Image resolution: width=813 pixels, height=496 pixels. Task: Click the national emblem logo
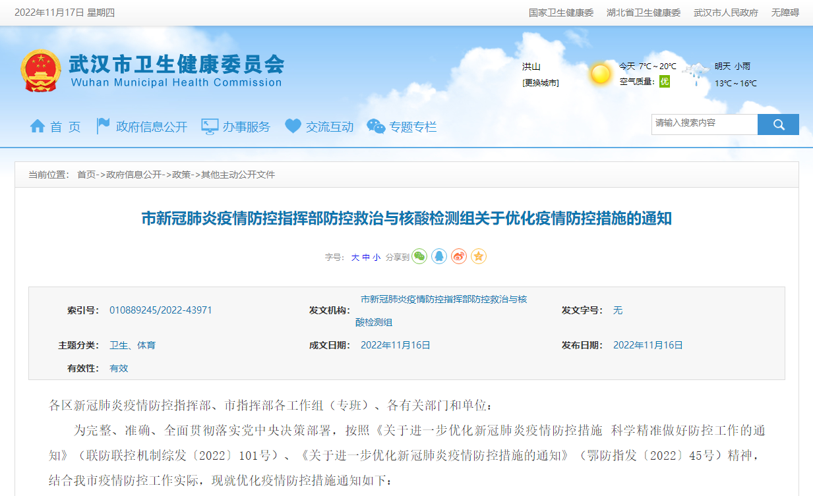point(41,71)
